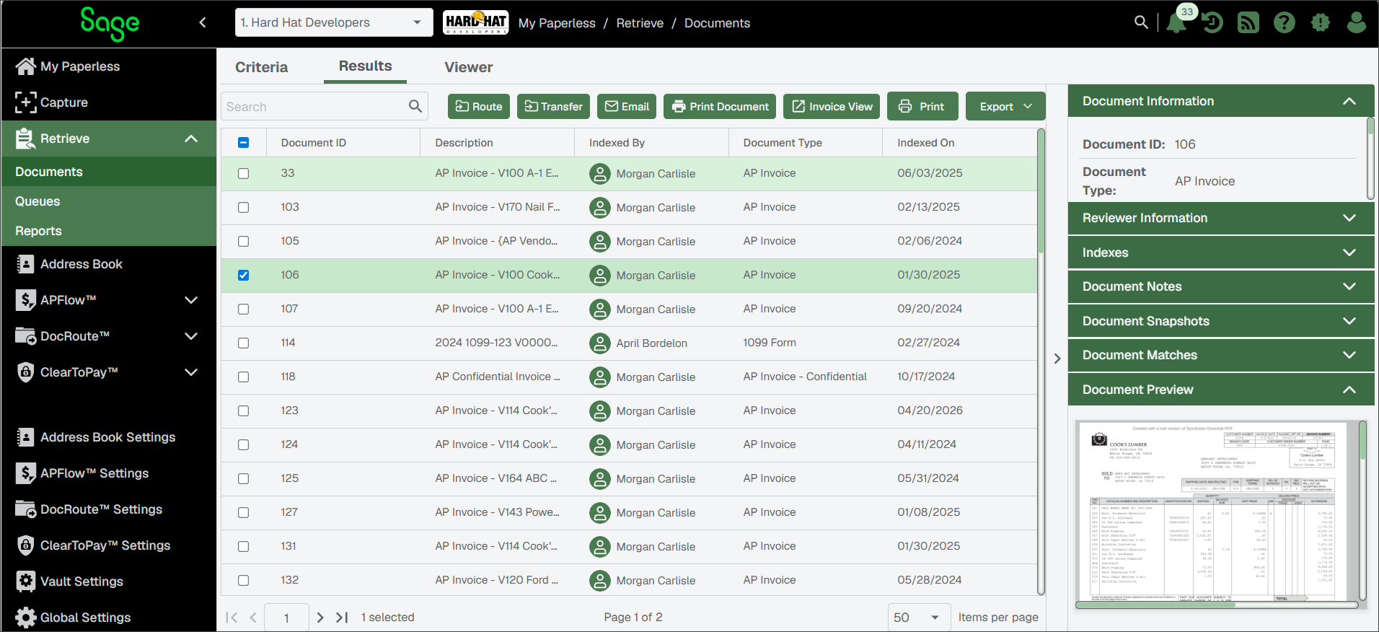Open Reports under Retrieve

tap(108, 231)
